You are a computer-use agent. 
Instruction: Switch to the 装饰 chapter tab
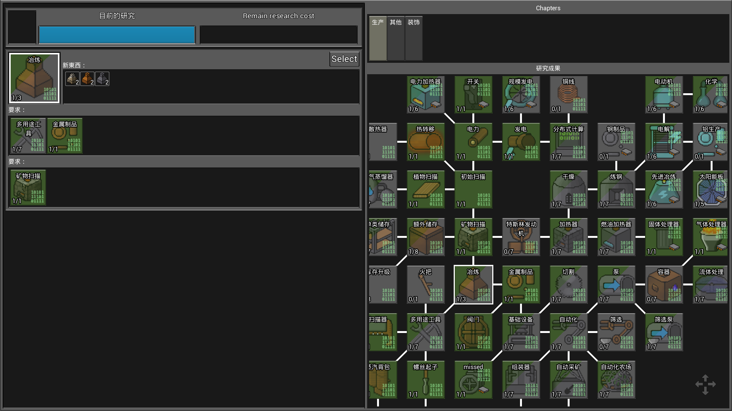[x=414, y=38]
